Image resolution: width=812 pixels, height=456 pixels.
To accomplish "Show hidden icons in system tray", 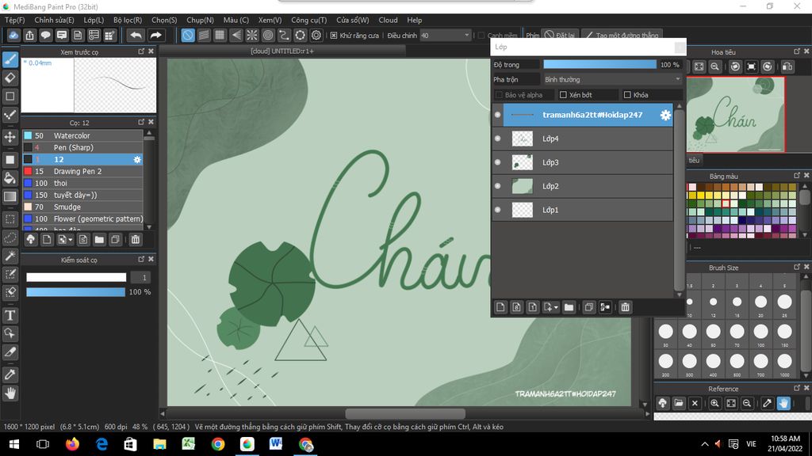I will pos(705,444).
